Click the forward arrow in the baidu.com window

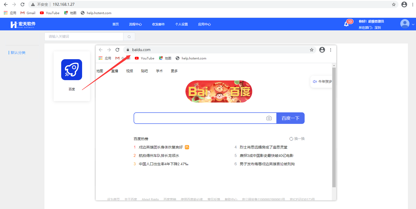pyautogui.click(x=109, y=50)
